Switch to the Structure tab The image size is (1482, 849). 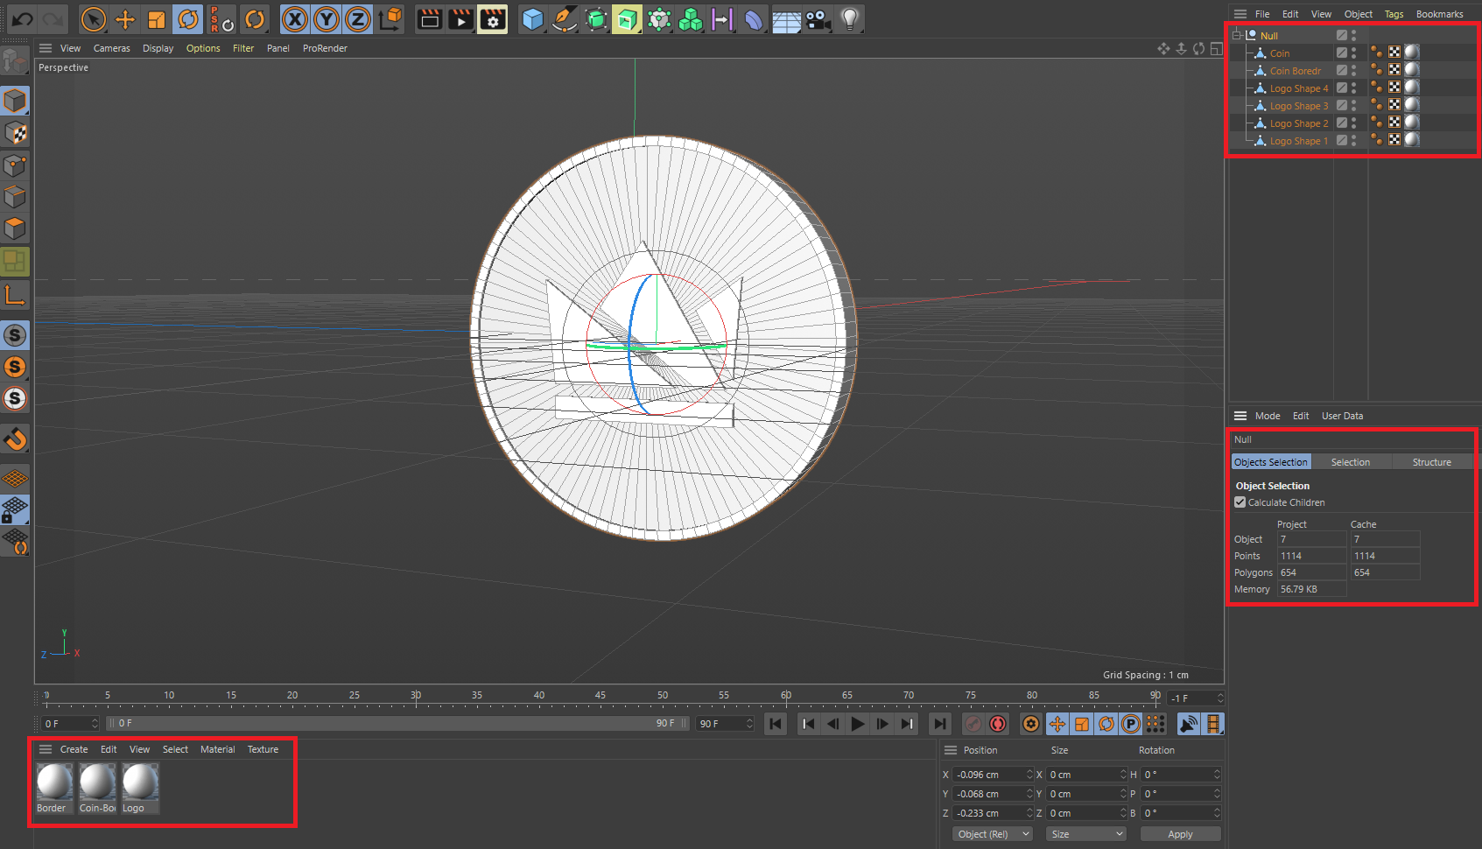click(x=1431, y=462)
